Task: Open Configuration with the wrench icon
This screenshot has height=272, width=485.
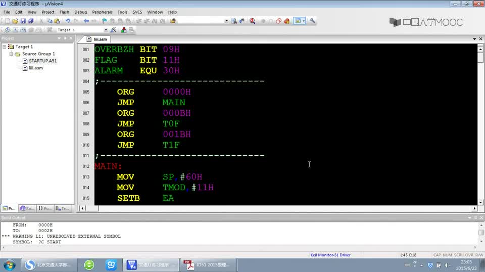Action: [312, 21]
